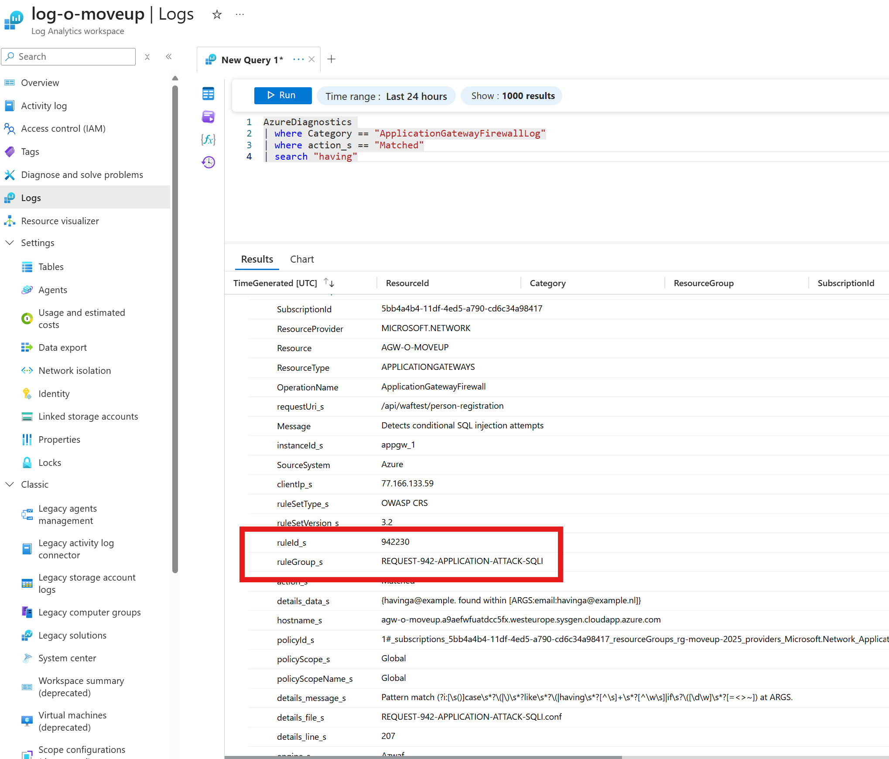Switch to the Chart tab

click(302, 259)
